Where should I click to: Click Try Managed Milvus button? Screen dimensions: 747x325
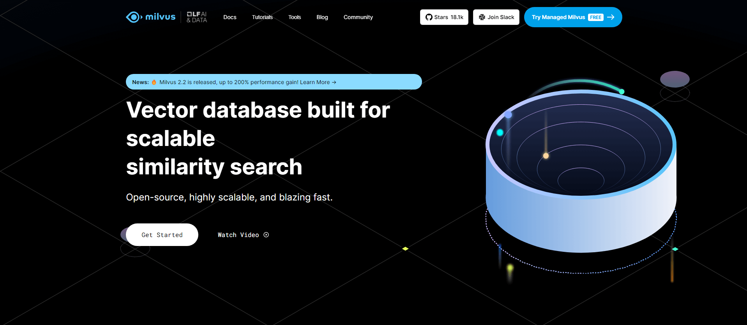(573, 17)
